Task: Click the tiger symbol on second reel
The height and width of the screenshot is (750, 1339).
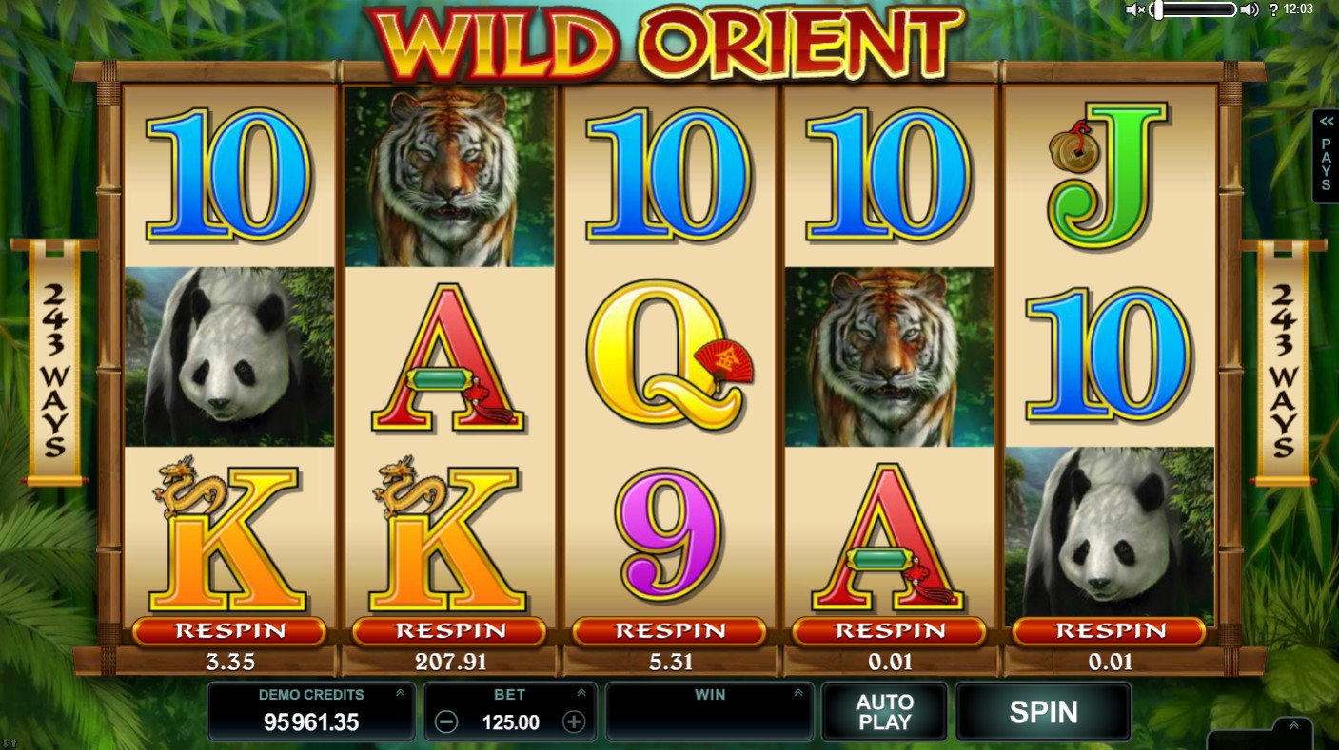Action: [449, 177]
